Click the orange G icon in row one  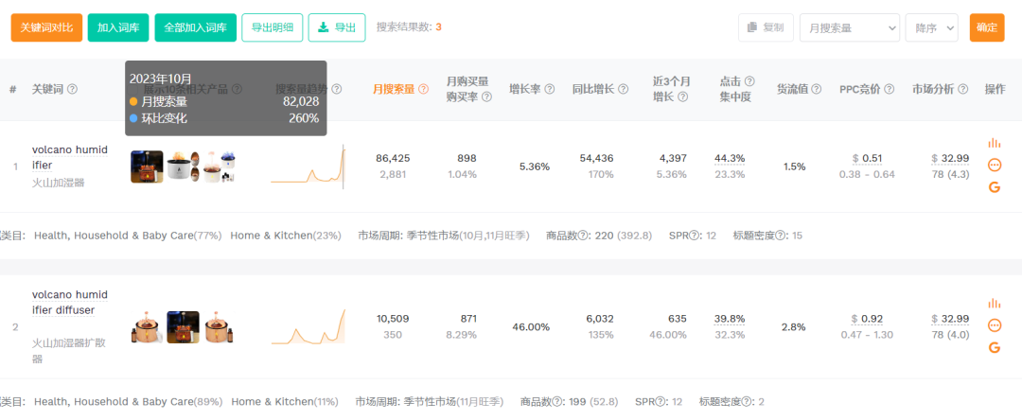(994, 187)
